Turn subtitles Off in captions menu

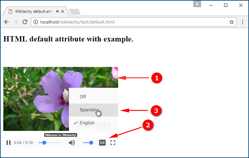(83, 97)
